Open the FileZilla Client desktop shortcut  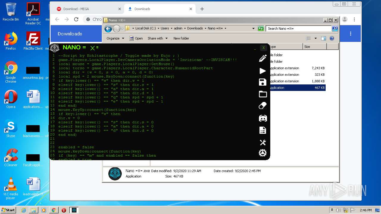pos(33,41)
